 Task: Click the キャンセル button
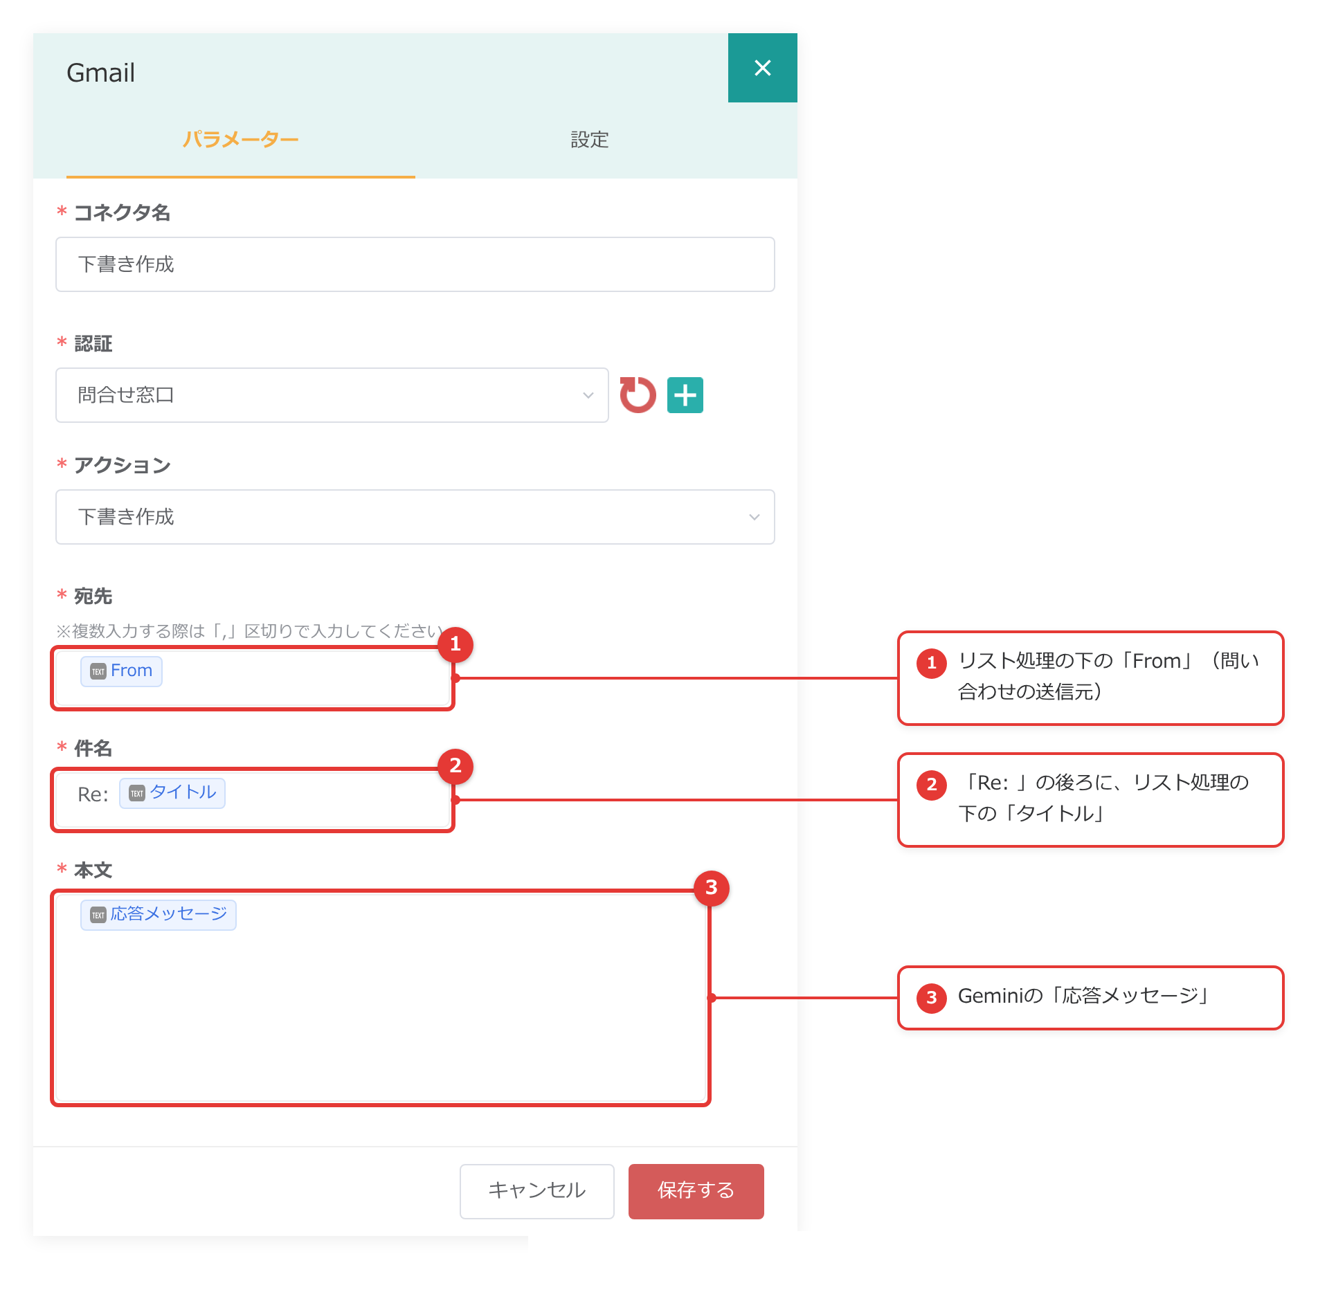(x=537, y=1191)
